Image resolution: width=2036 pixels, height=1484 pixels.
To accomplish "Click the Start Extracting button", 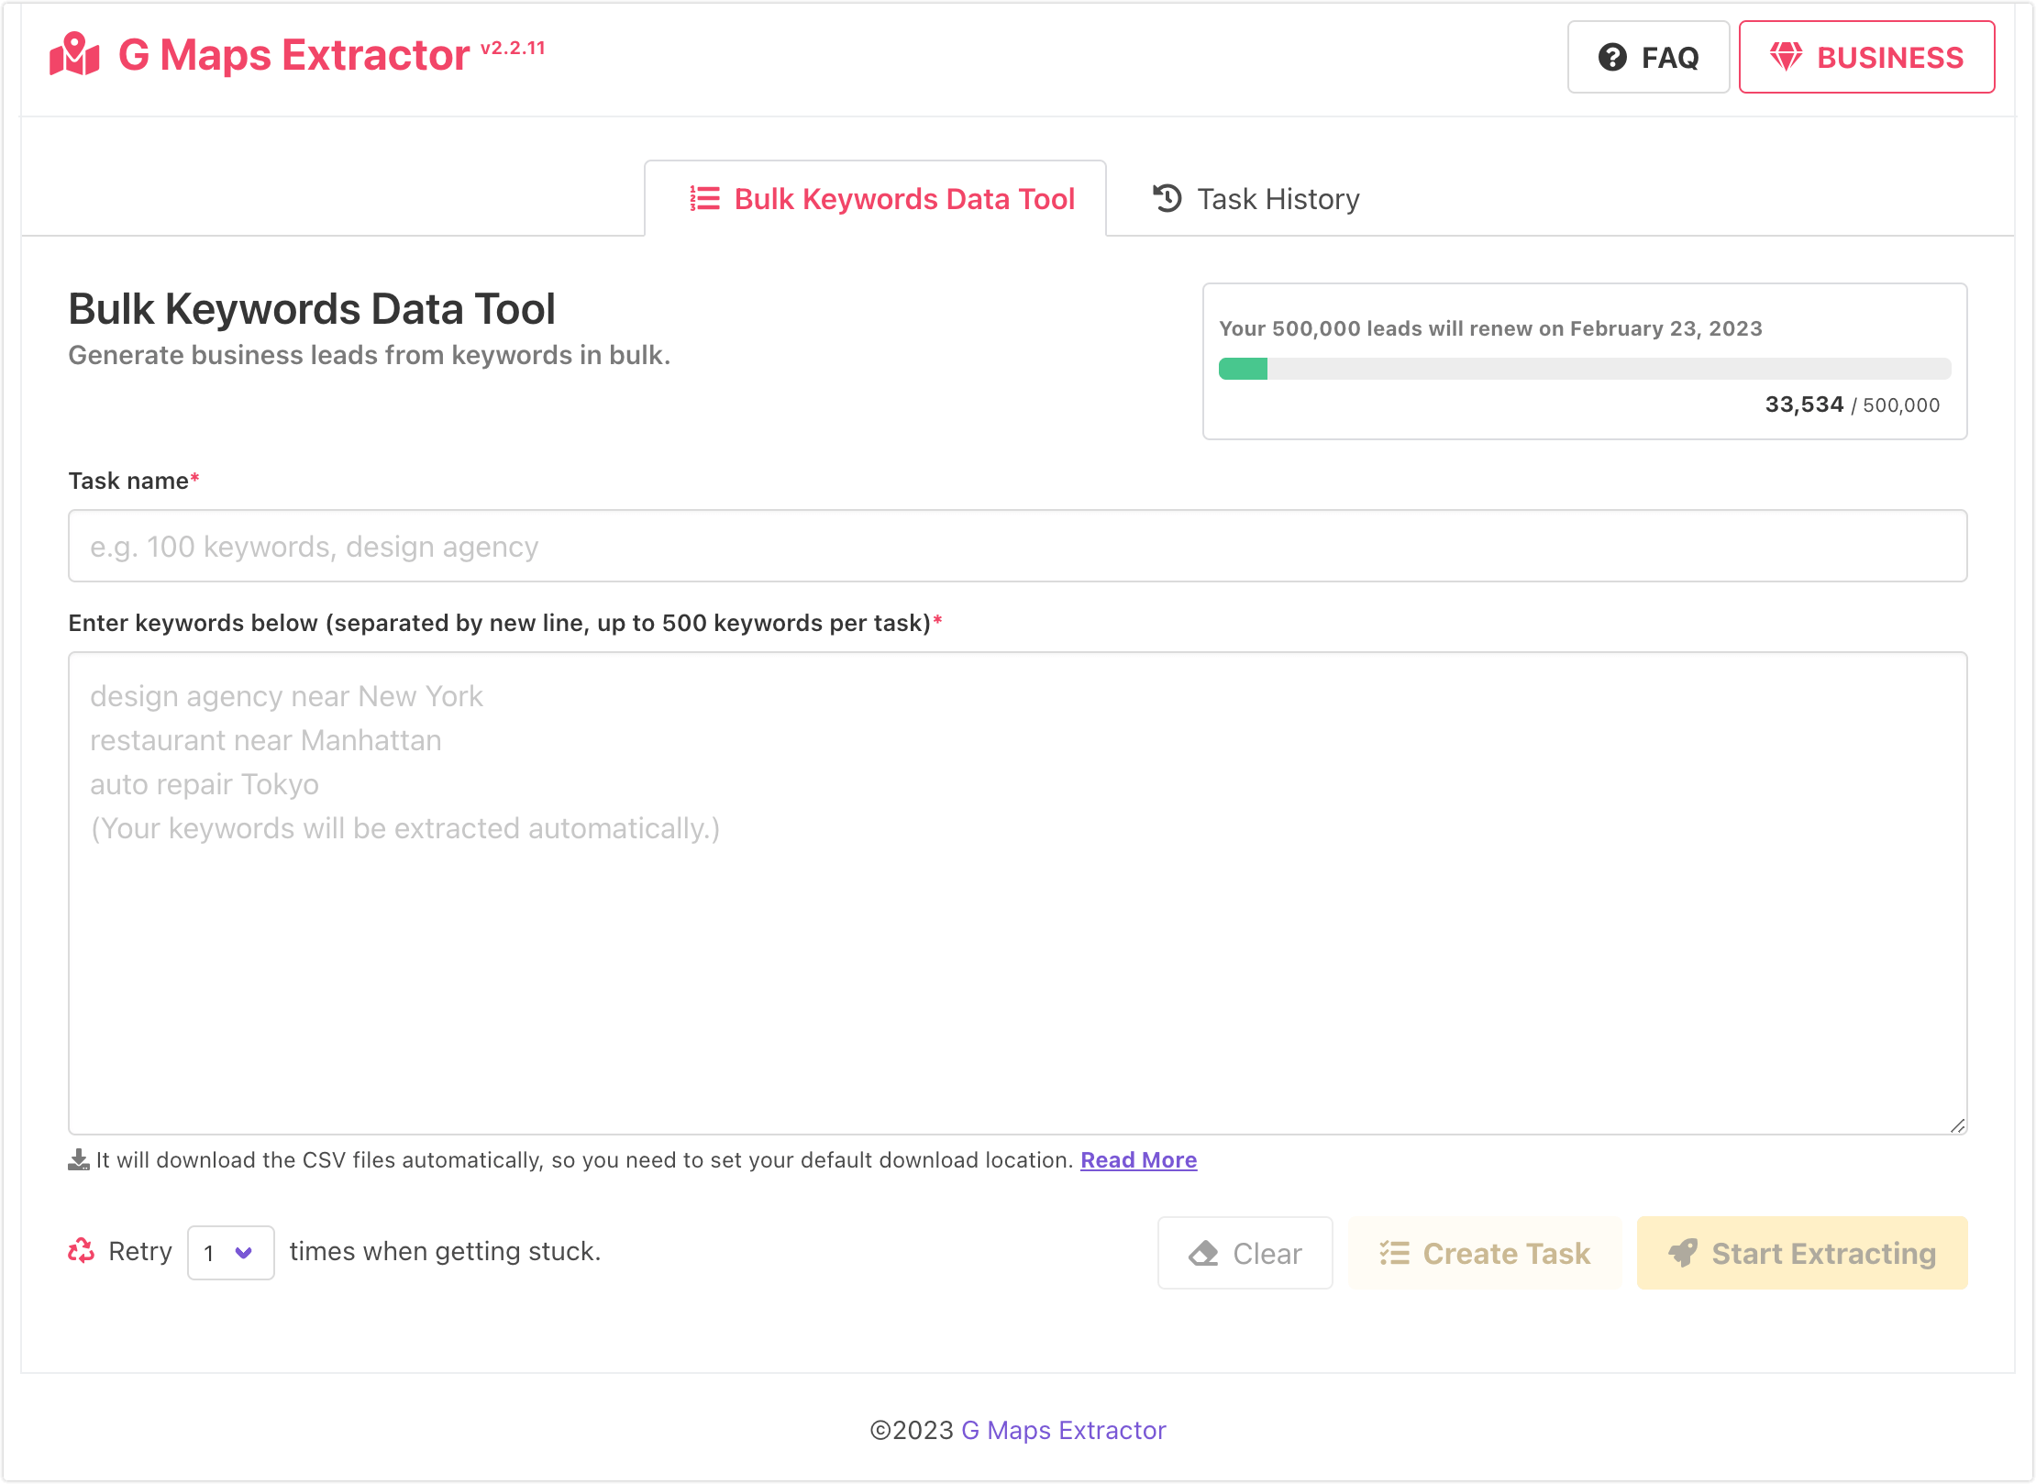I will point(1802,1253).
